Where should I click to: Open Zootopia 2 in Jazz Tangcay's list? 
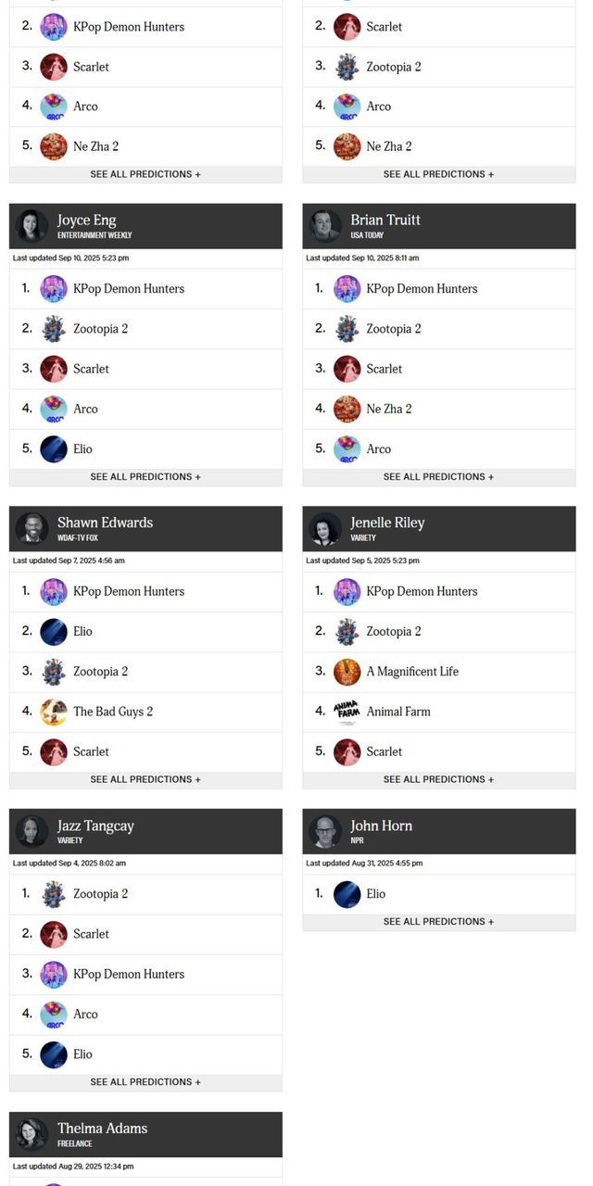coord(100,894)
